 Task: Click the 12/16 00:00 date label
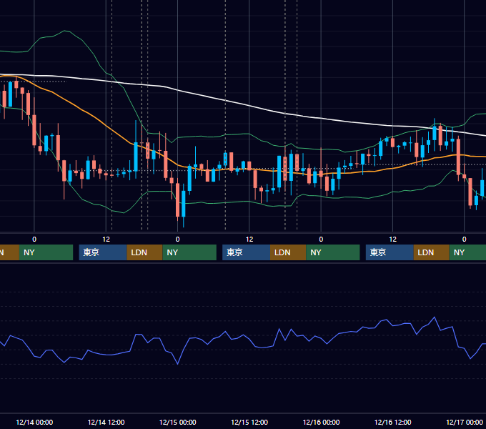pyautogui.click(x=321, y=422)
